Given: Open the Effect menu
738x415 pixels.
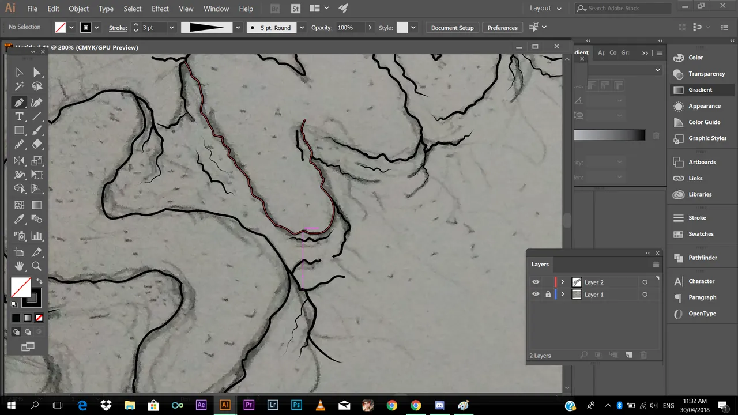Looking at the screenshot, I should 160,9.
